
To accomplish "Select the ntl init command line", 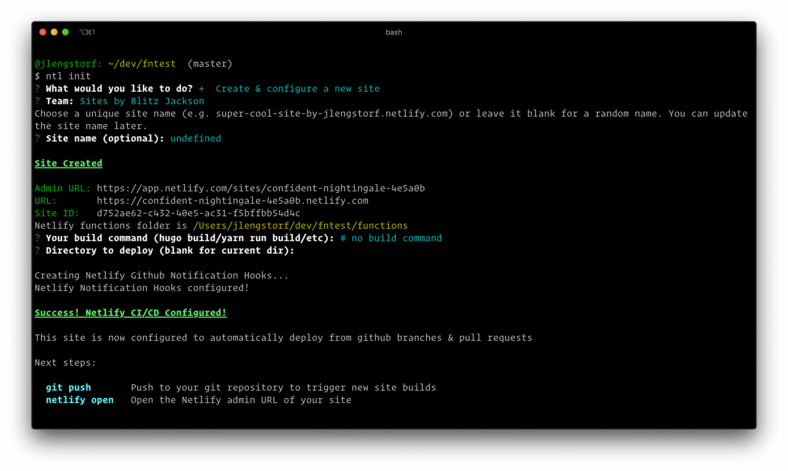I will (x=63, y=76).
